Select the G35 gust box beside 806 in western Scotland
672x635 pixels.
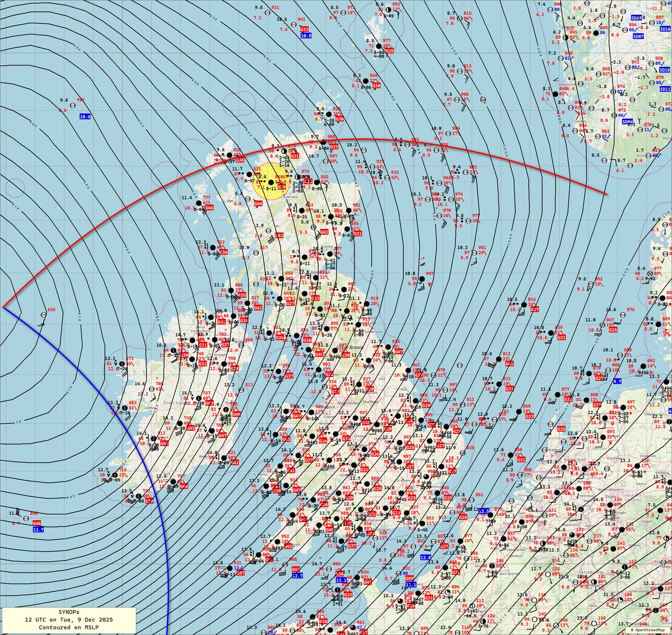pos(241,295)
